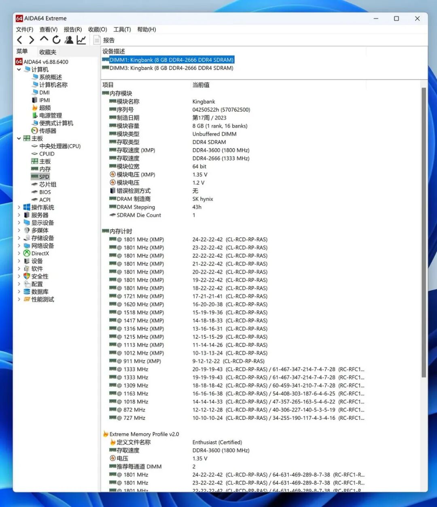Viewport: 437px width, 507px height.
Task: Expand the 服务器 tree node
Action: point(19,215)
